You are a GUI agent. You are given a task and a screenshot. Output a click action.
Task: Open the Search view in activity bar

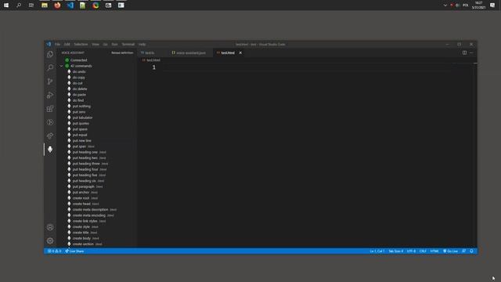(50, 67)
